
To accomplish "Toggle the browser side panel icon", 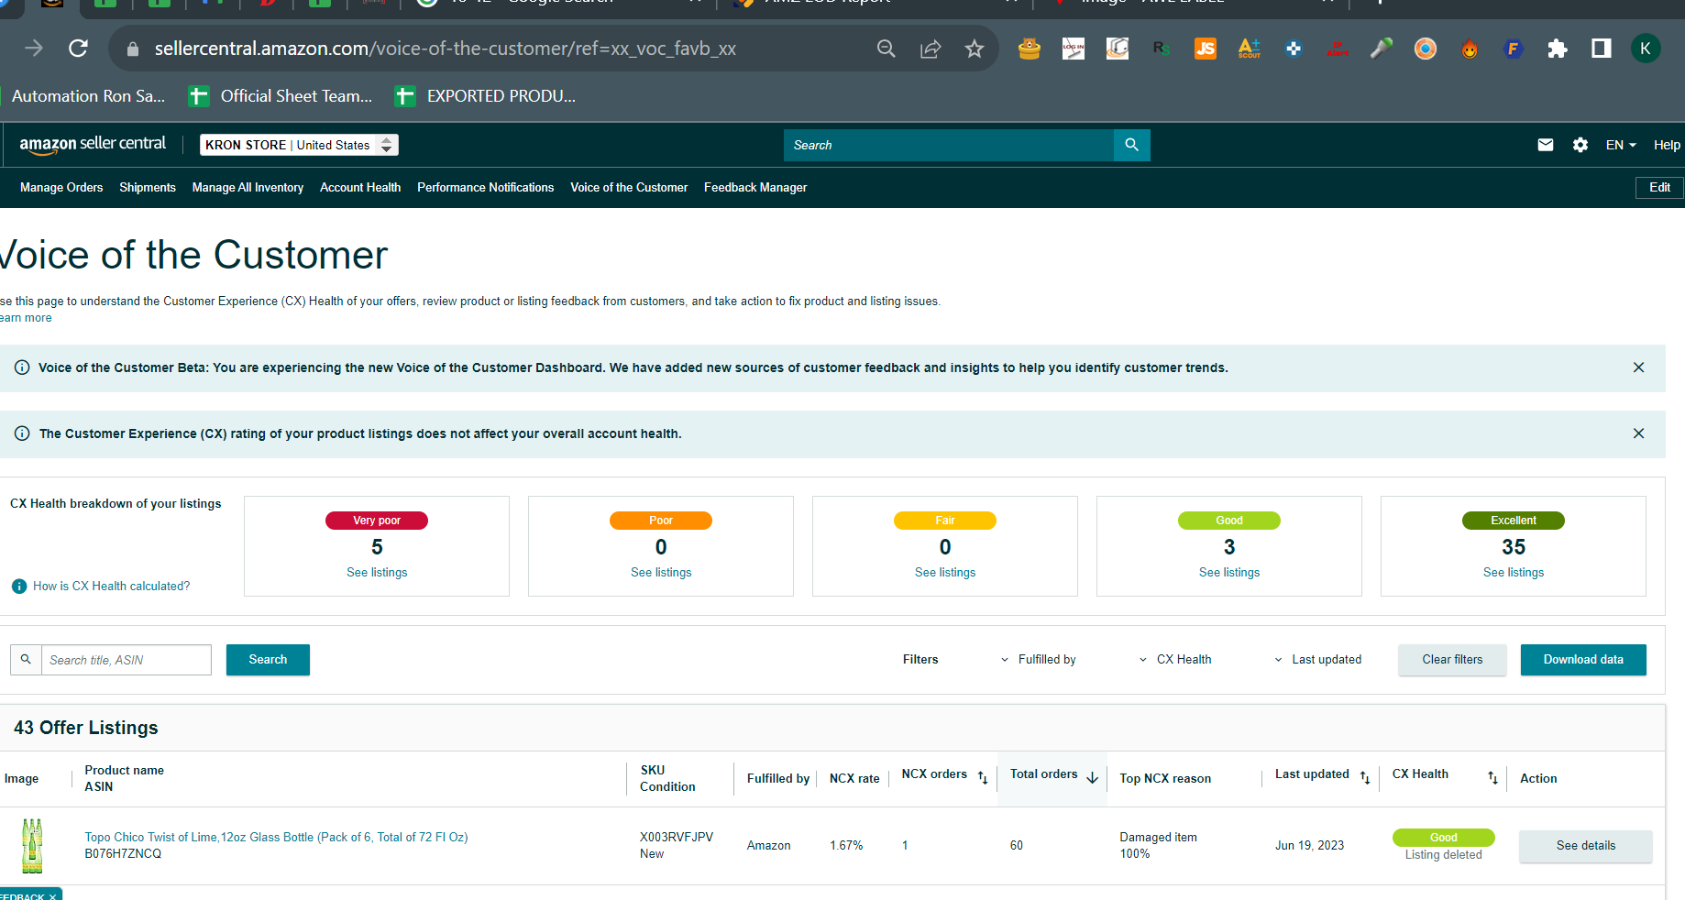I will pos(1602,49).
